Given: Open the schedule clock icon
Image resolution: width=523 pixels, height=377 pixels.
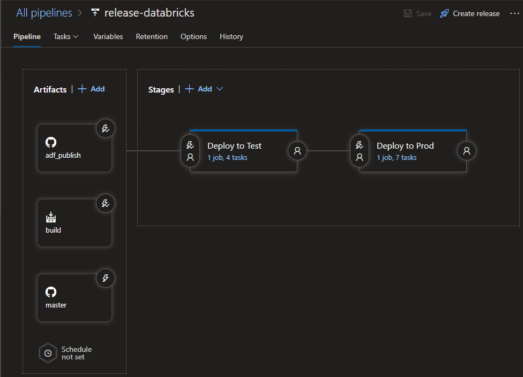Looking at the screenshot, I should click(48, 353).
